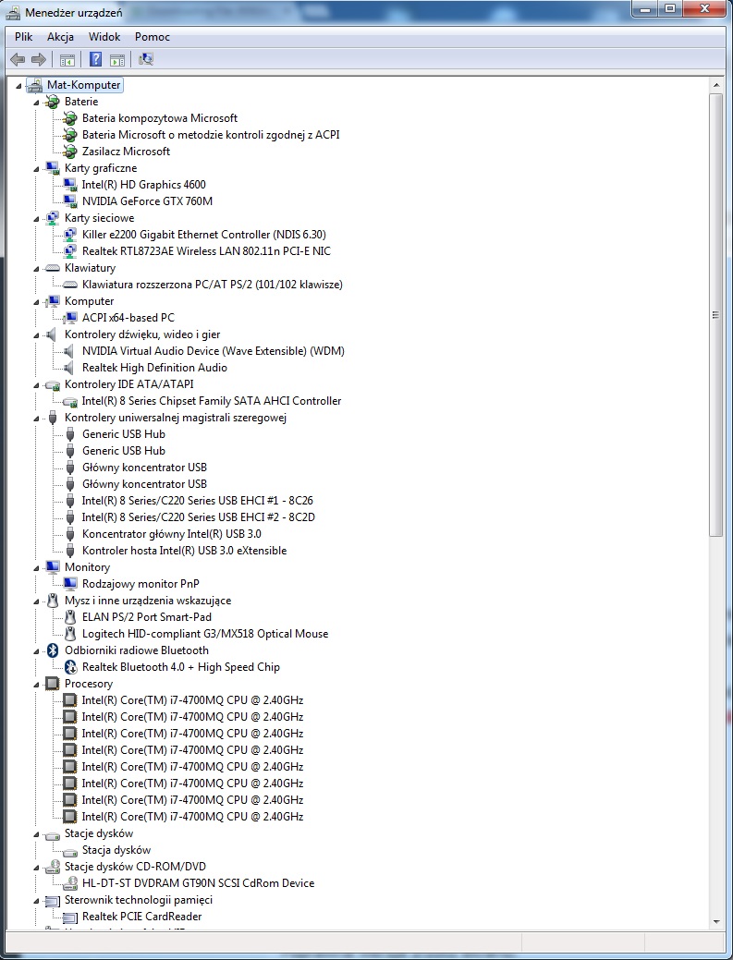Open the Plik menu

tap(24, 37)
